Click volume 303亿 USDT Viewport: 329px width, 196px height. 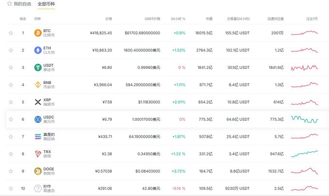(x=238, y=67)
